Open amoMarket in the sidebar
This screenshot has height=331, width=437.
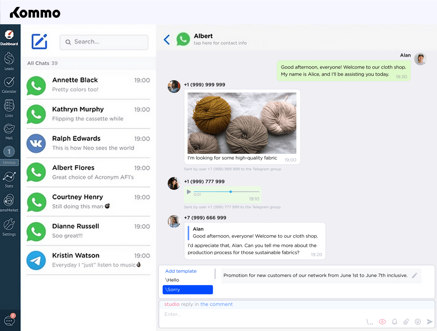point(9,203)
